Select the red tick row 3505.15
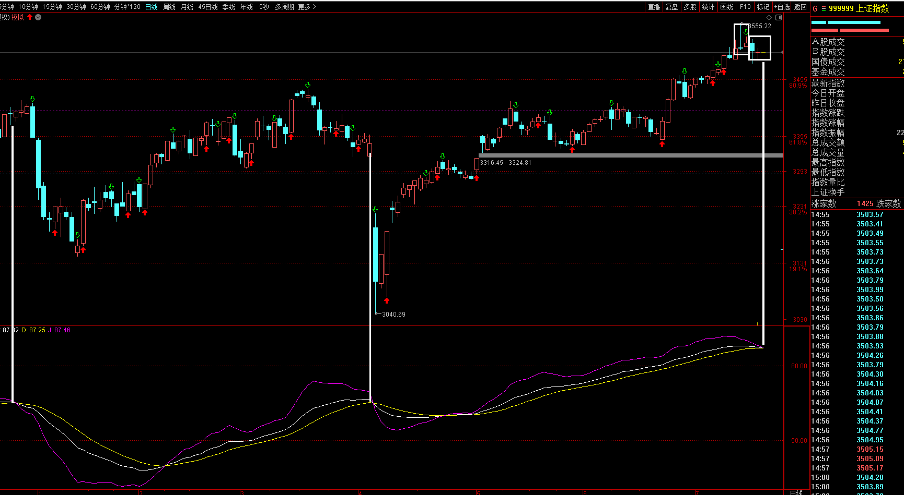904x495 pixels. tap(857, 449)
